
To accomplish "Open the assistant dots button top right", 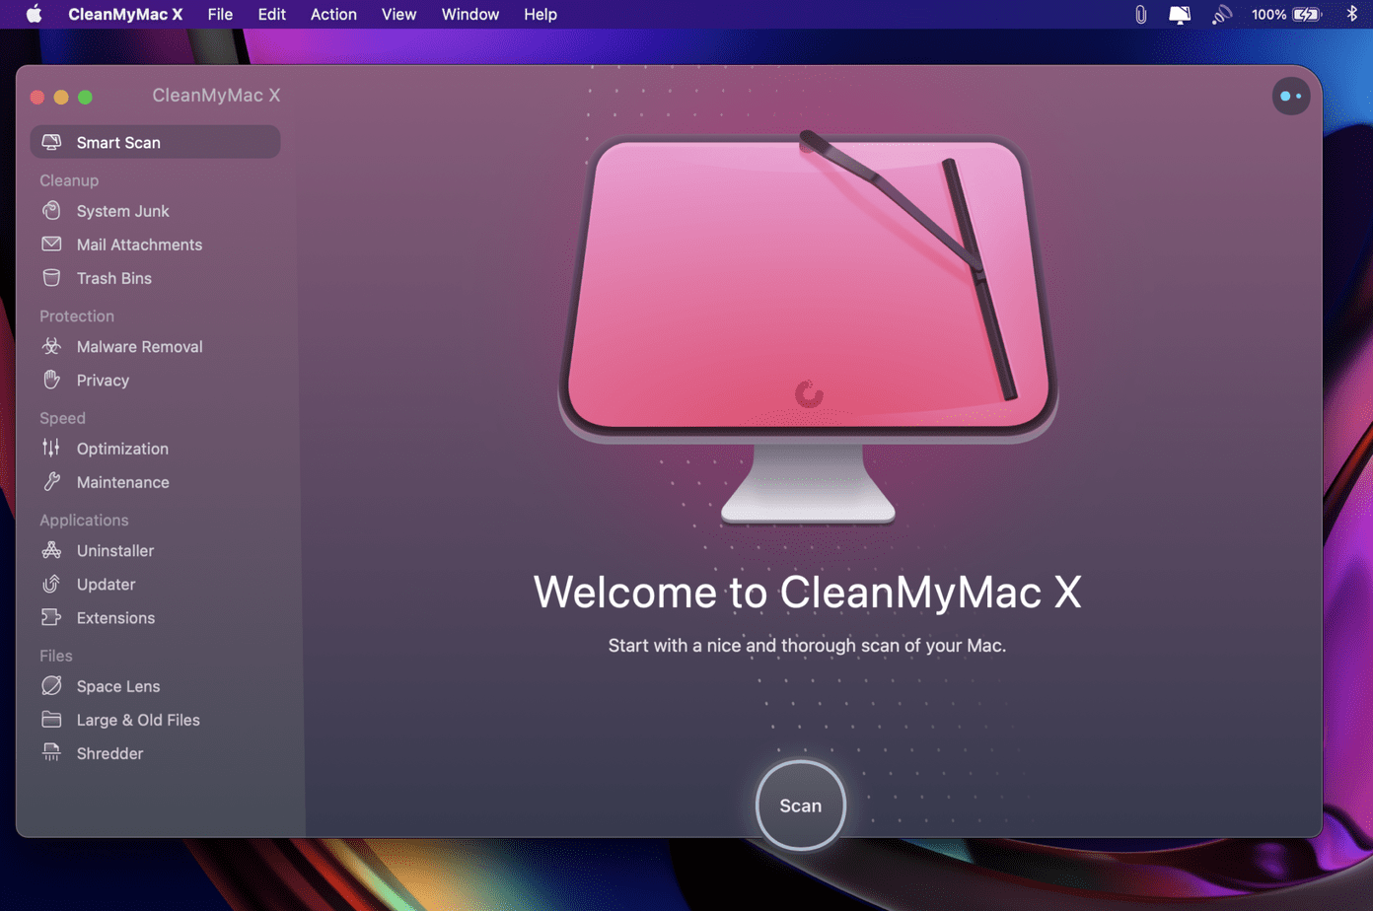I will [1290, 97].
